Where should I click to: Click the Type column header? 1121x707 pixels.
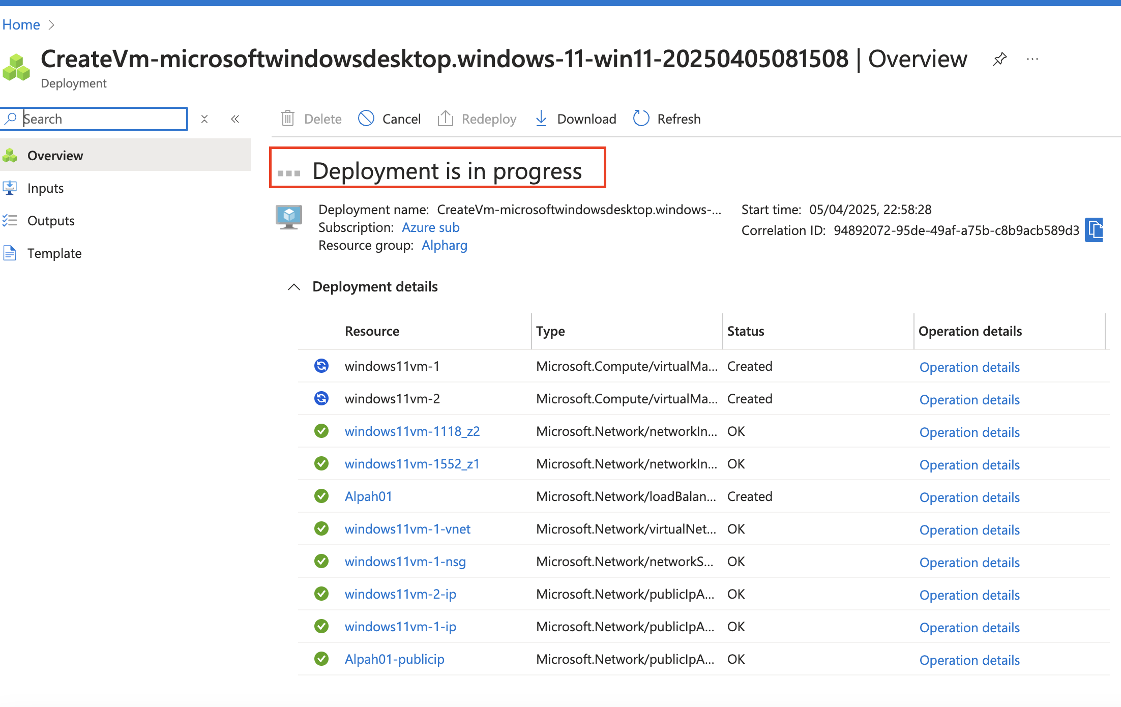(550, 331)
